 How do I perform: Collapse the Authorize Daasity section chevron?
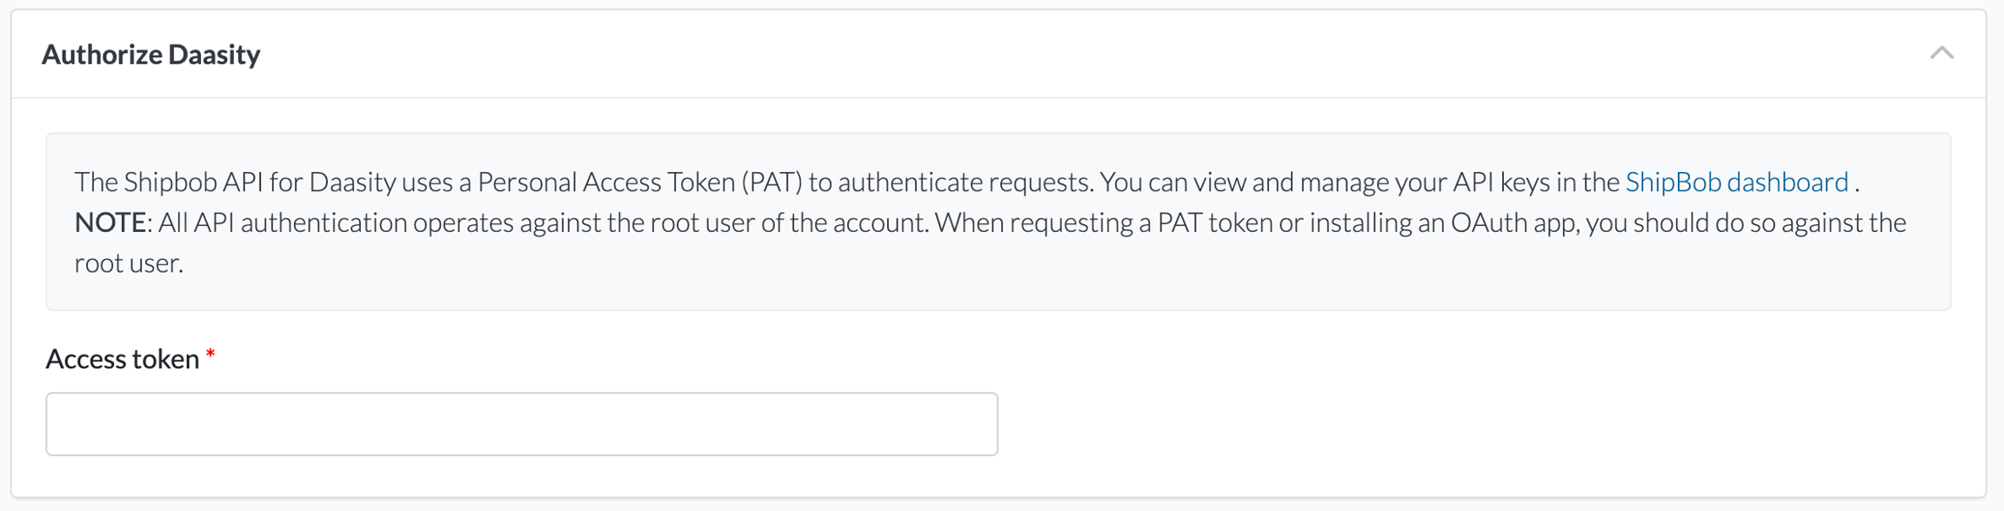[x=1941, y=54]
